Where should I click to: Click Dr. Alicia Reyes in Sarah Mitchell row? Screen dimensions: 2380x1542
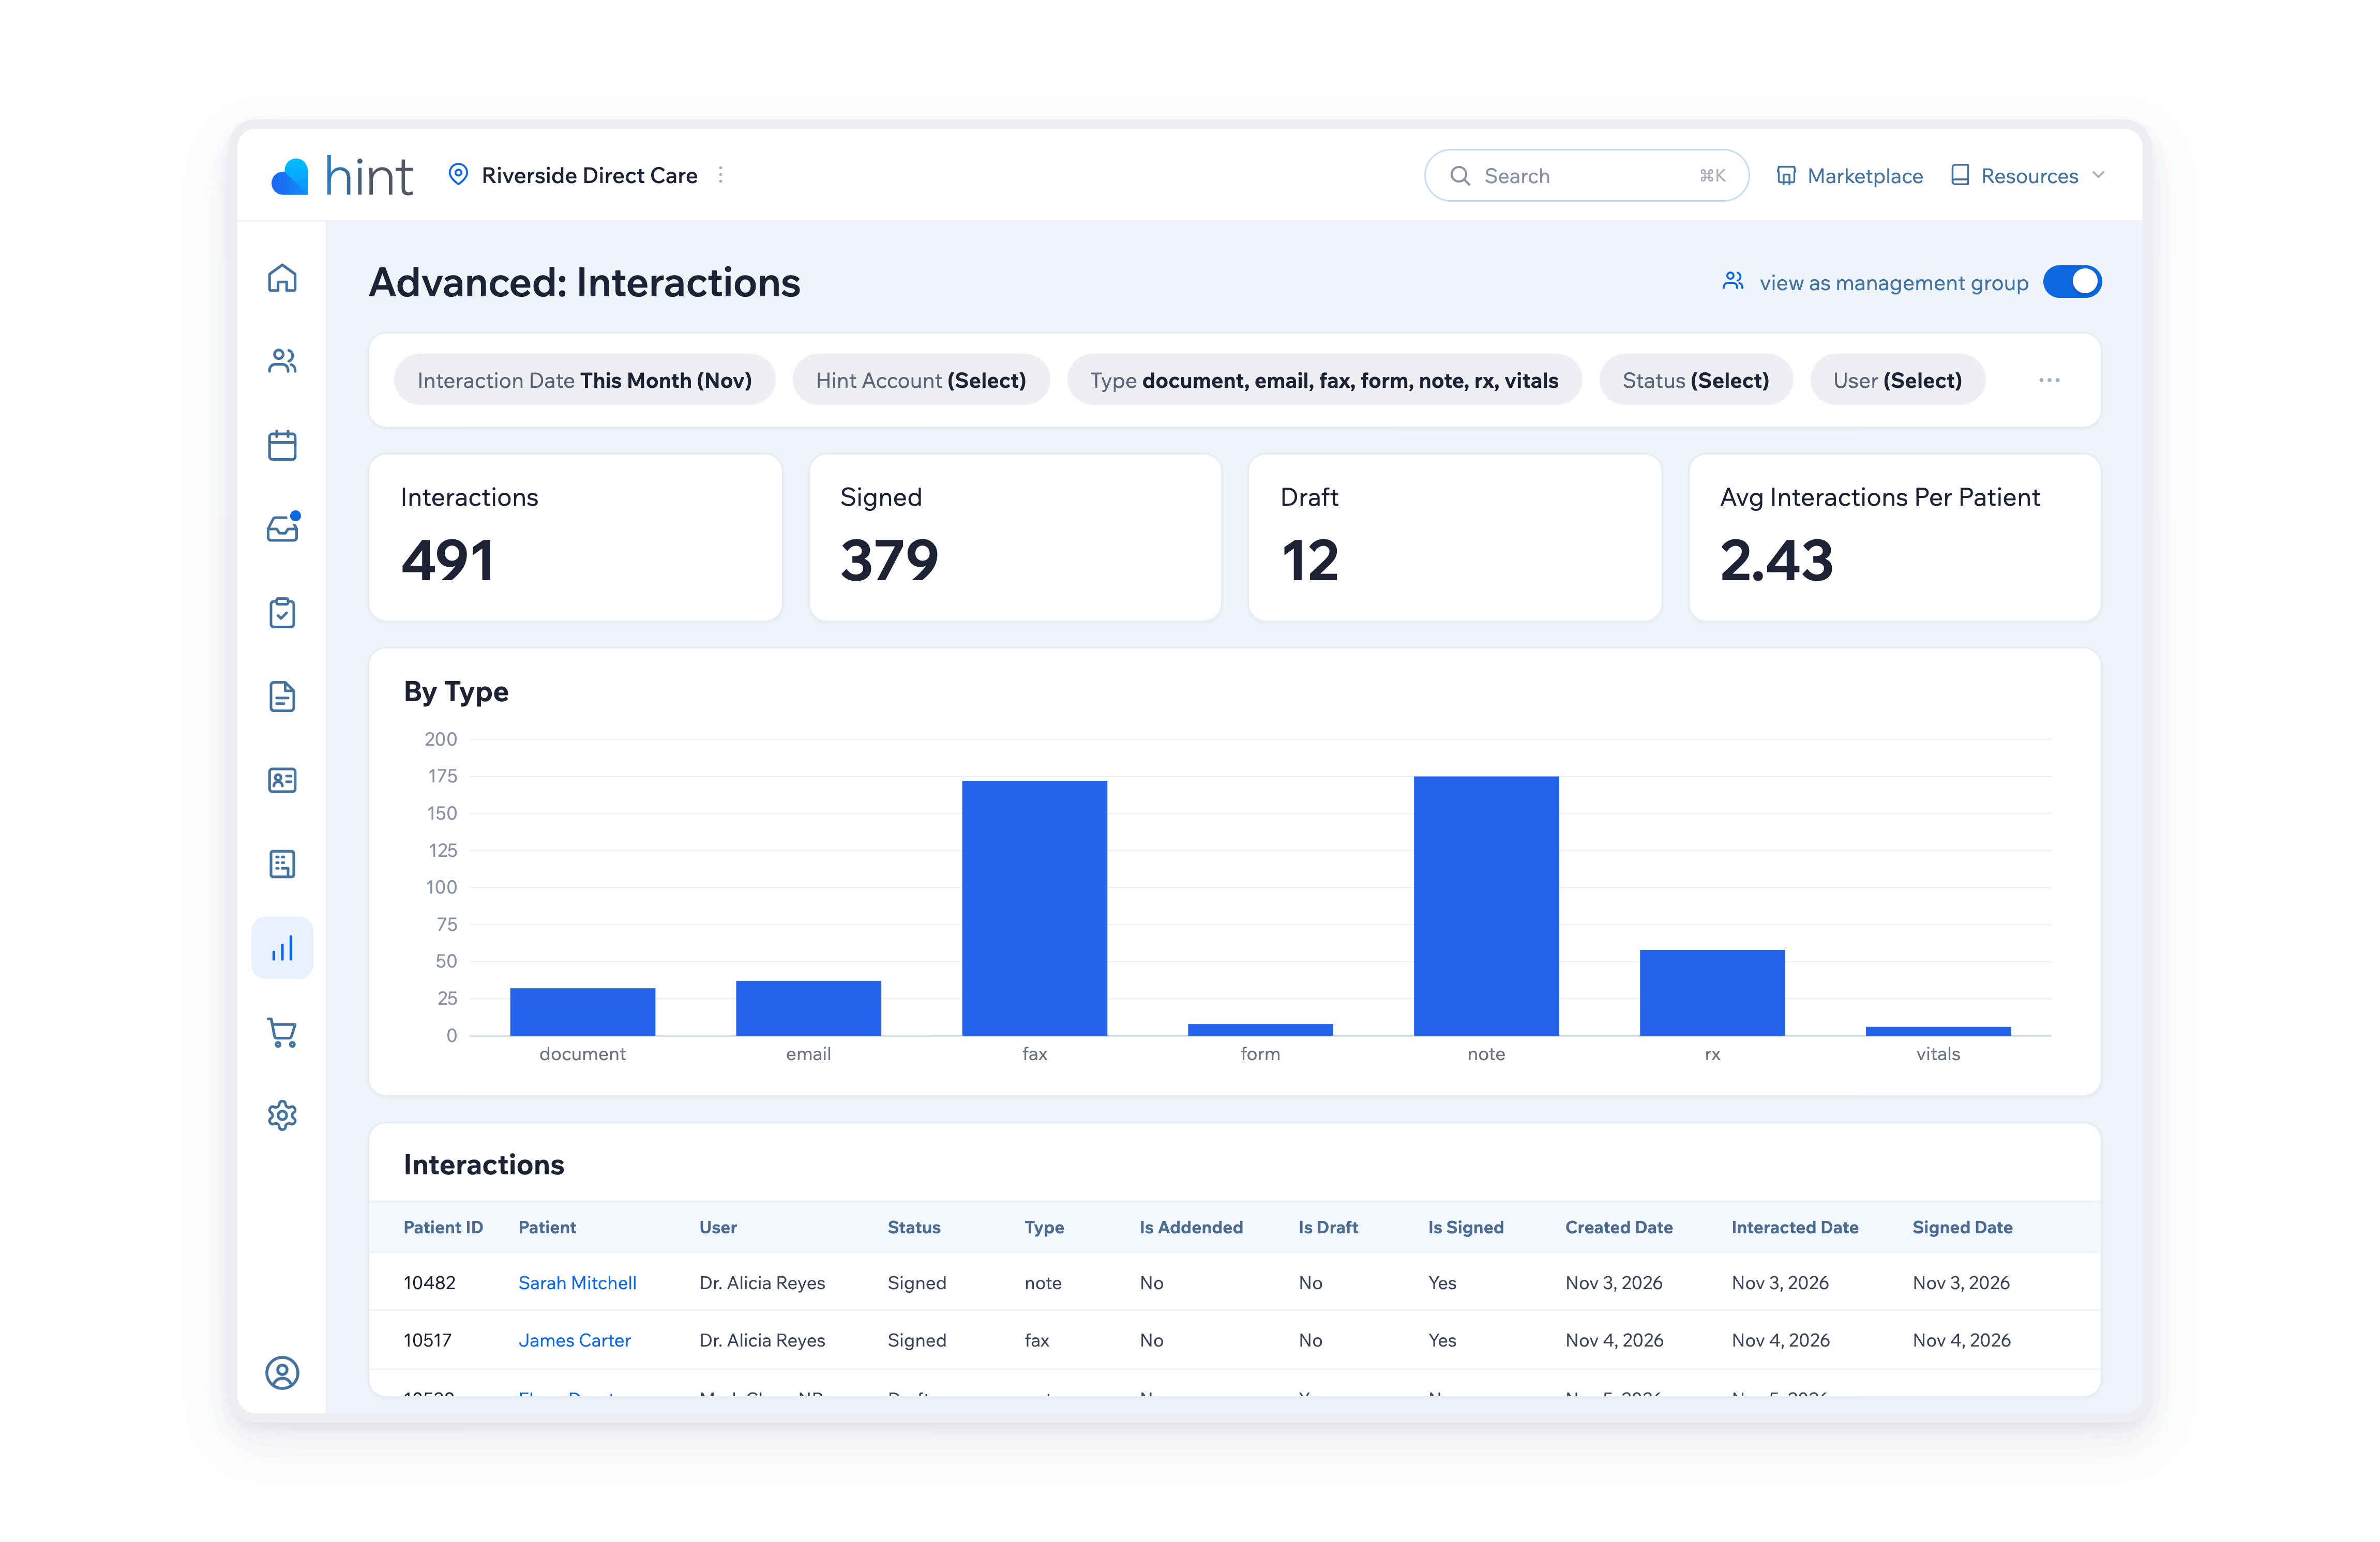pyautogui.click(x=762, y=1282)
